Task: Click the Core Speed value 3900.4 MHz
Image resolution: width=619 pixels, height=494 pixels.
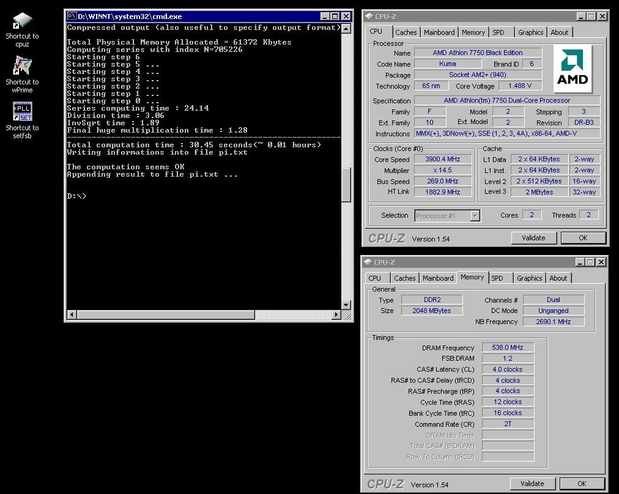Action: 443,160
